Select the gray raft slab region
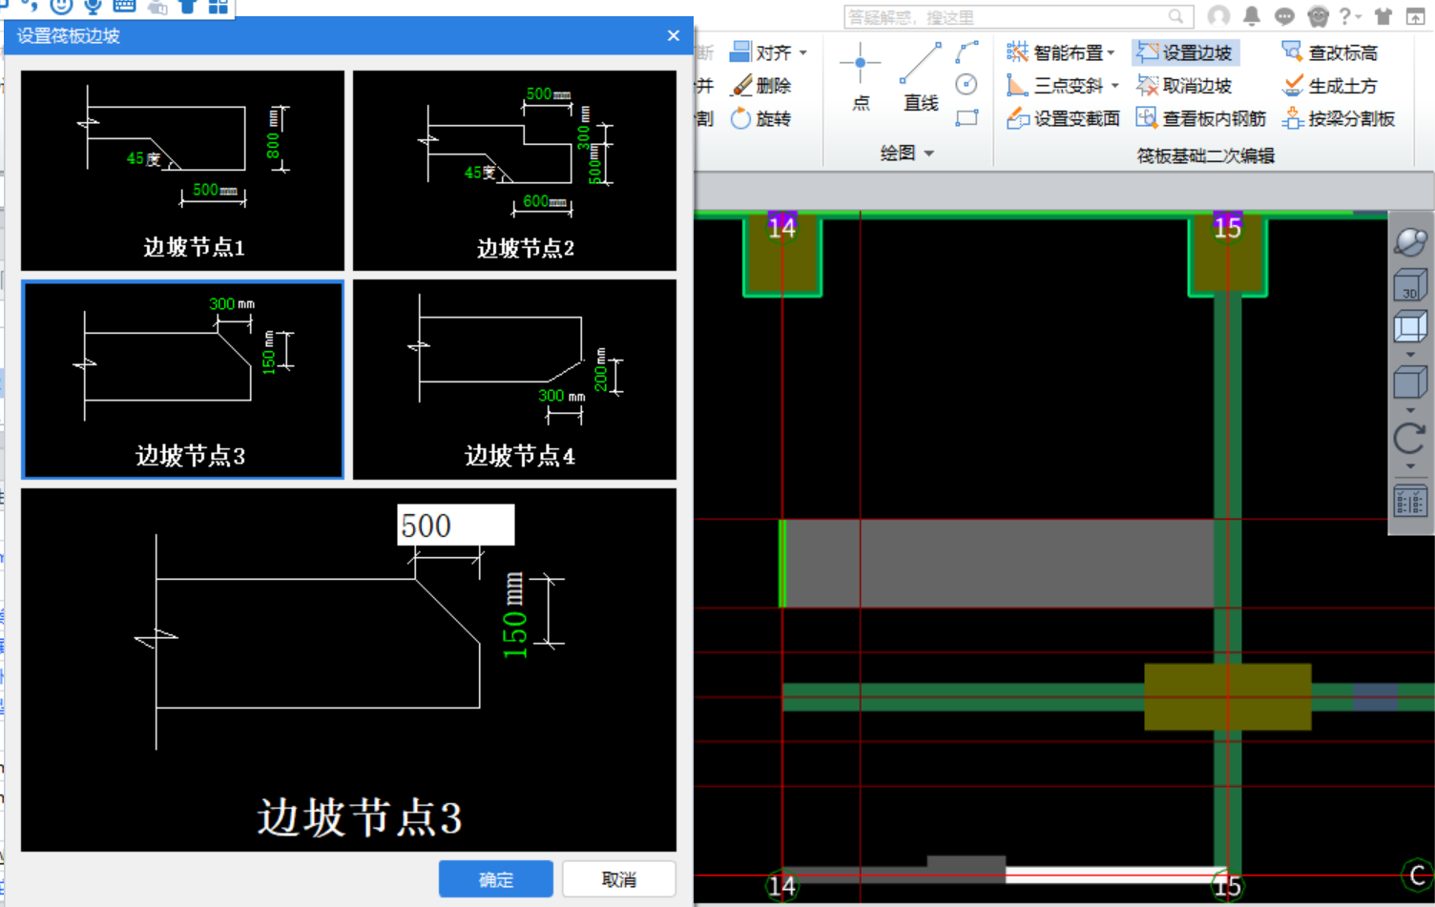This screenshot has height=907, width=1435. [x=997, y=564]
